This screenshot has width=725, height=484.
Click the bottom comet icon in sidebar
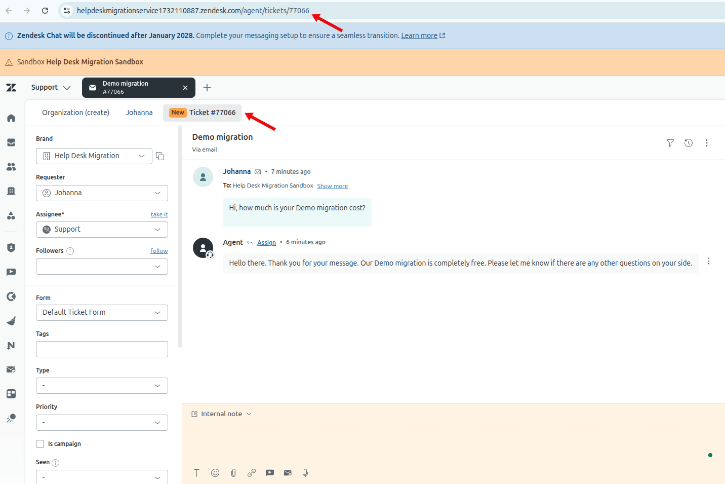(x=11, y=418)
